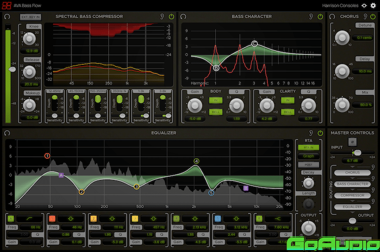
Task: Click the AVA Bass Flow logo
Action: click(x=7, y=5)
